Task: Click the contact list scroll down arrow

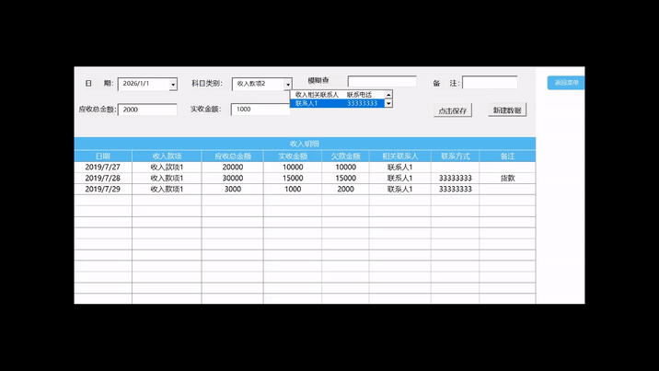Action: click(388, 104)
